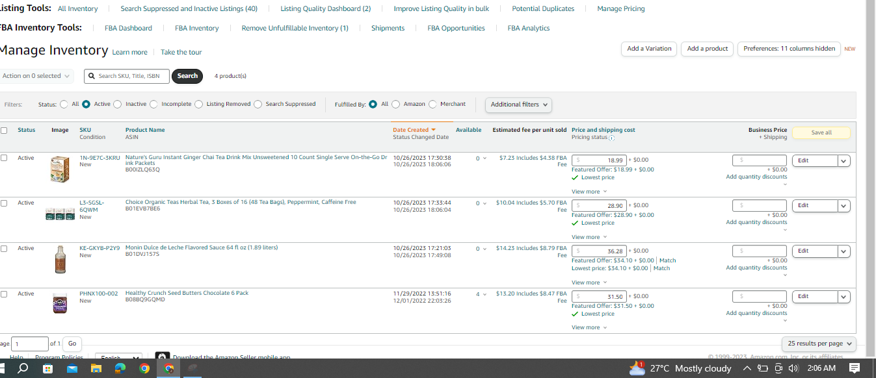Click Add a Variation button
This screenshot has width=876, height=378.
[649, 49]
